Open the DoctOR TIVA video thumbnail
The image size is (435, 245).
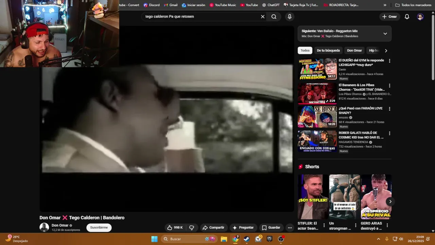click(317, 94)
